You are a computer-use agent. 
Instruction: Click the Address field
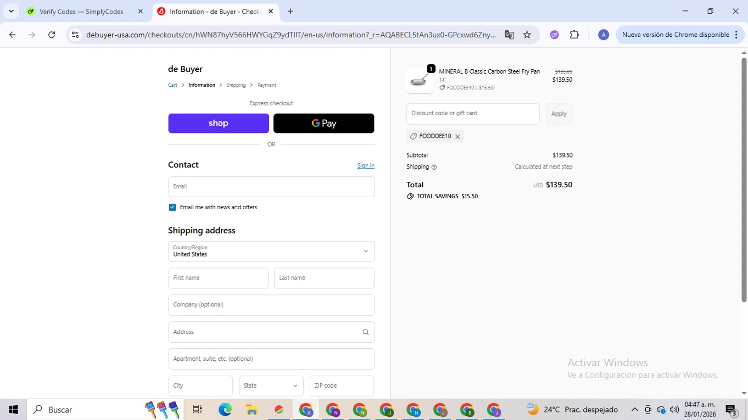(x=271, y=332)
